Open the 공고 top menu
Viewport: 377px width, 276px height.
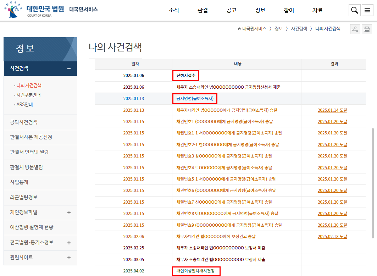[x=231, y=10]
